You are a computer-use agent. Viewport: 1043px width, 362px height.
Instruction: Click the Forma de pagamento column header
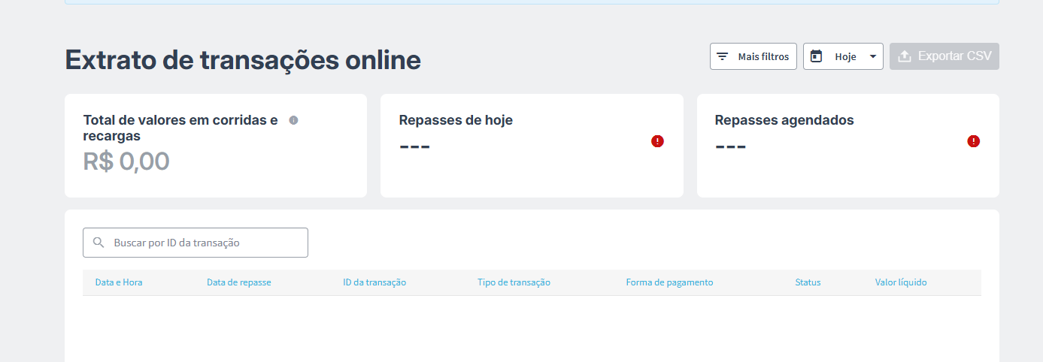(669, 282)
